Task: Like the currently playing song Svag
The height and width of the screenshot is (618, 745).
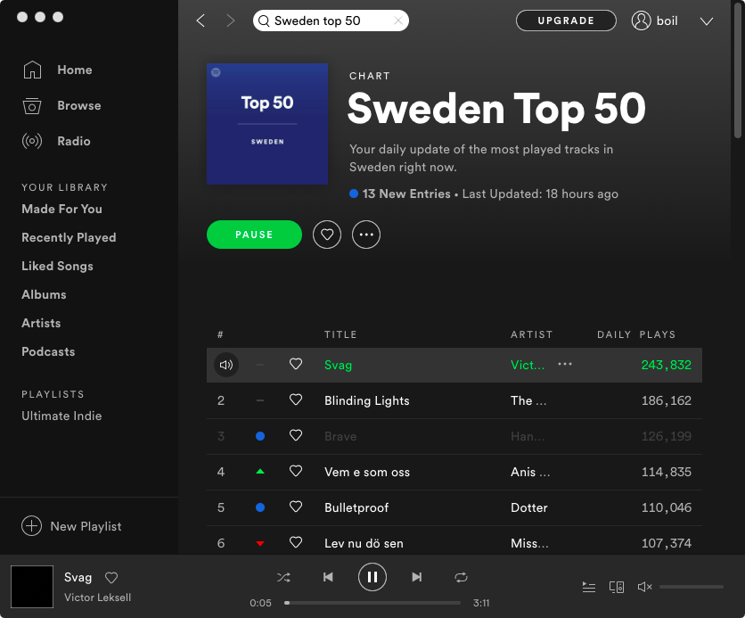Action: pyautogui.click(x=111, y=578)
